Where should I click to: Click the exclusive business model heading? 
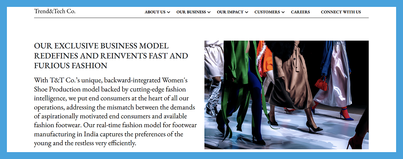pos(111,56)
